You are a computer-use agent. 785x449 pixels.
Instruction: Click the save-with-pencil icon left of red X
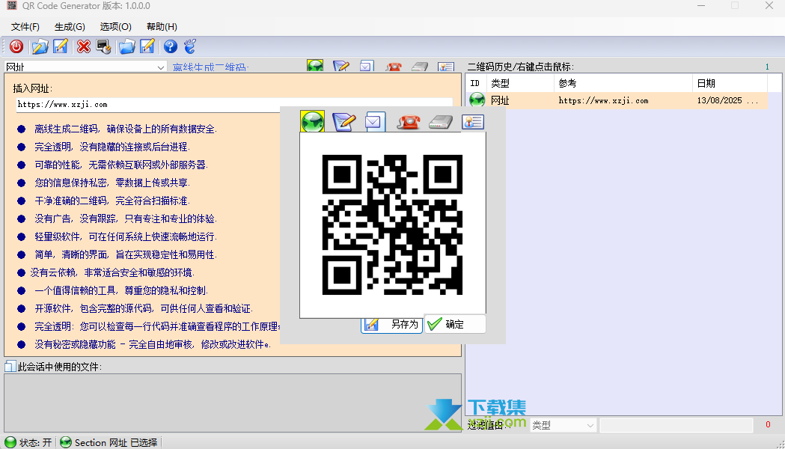(x=61, y=46)
